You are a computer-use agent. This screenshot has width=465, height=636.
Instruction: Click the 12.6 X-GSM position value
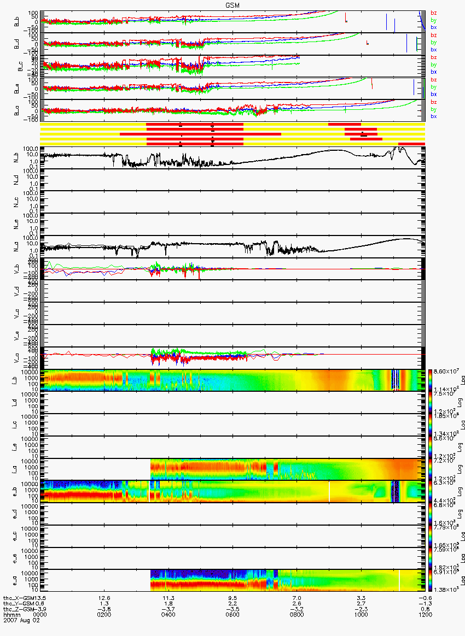(x=104, y=598)
